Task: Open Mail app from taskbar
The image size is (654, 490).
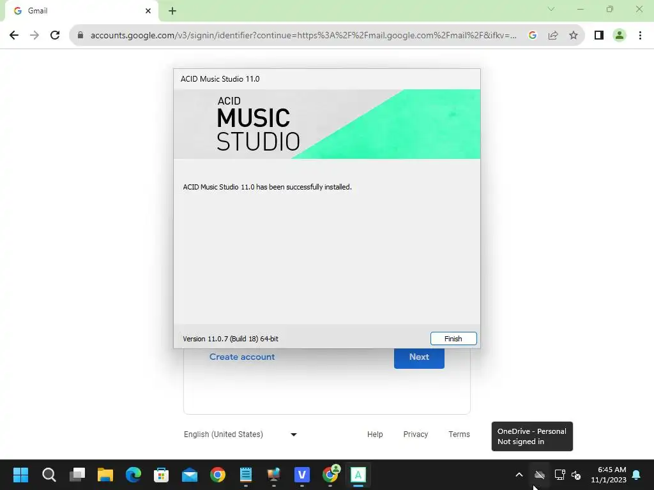Action: (x=189, y=475)
